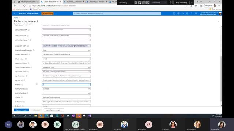Click the Sender UPN List field
Viewport: 234px width, 131px height.
pyautogui.click(x=66, y=46)
